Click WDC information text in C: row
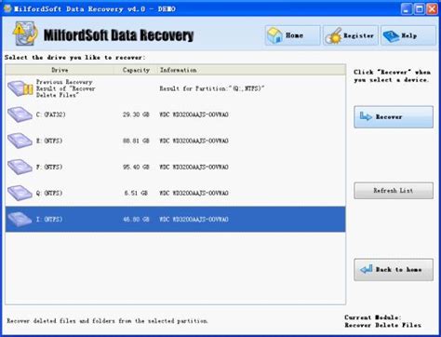The image size is (441, 337). pyautogui.click(x=194, y=115)
